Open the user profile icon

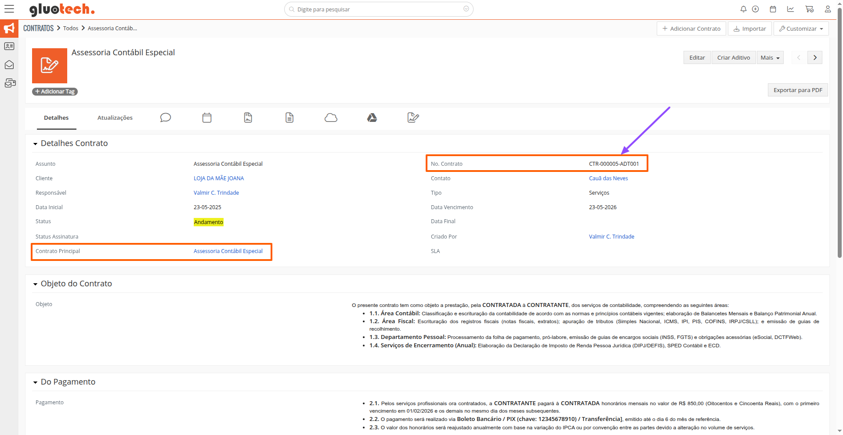828,9
